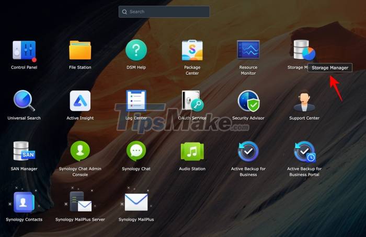The height and width of the screenshot is (237, 366).
Task: Click the "Security Advisor" label text
Action: 248,118
